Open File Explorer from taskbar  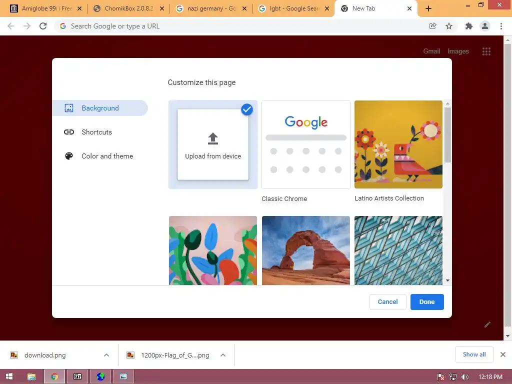[x=31, y=377]
